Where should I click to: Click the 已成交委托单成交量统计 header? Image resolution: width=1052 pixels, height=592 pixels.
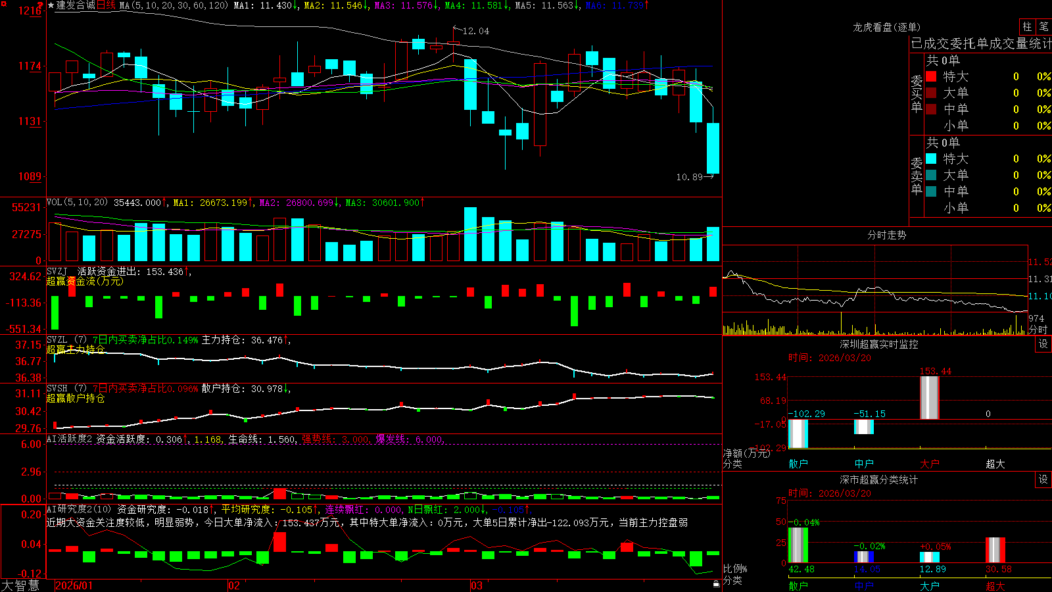click(981, 43)
